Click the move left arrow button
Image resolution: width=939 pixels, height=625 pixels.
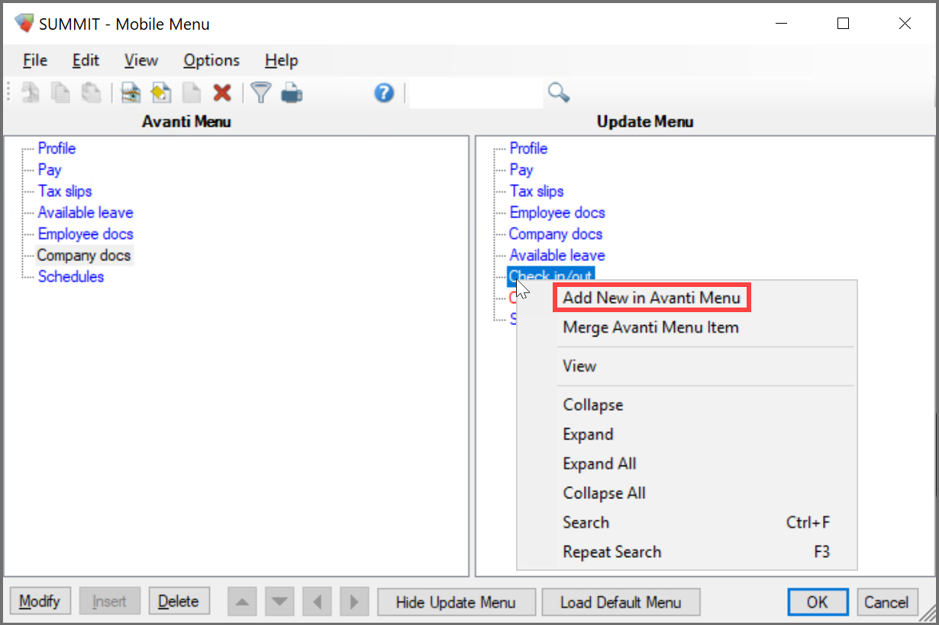tap(317, 601)
